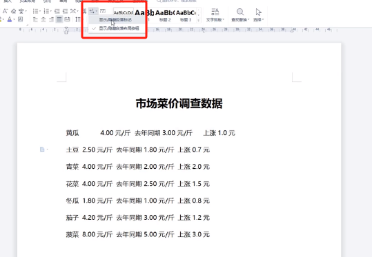Open the 查找替换 dropdown
372x257 pixels.
tap(240, 15)
